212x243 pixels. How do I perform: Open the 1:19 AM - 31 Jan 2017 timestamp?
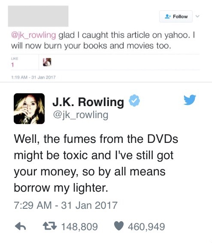point(33,77)
